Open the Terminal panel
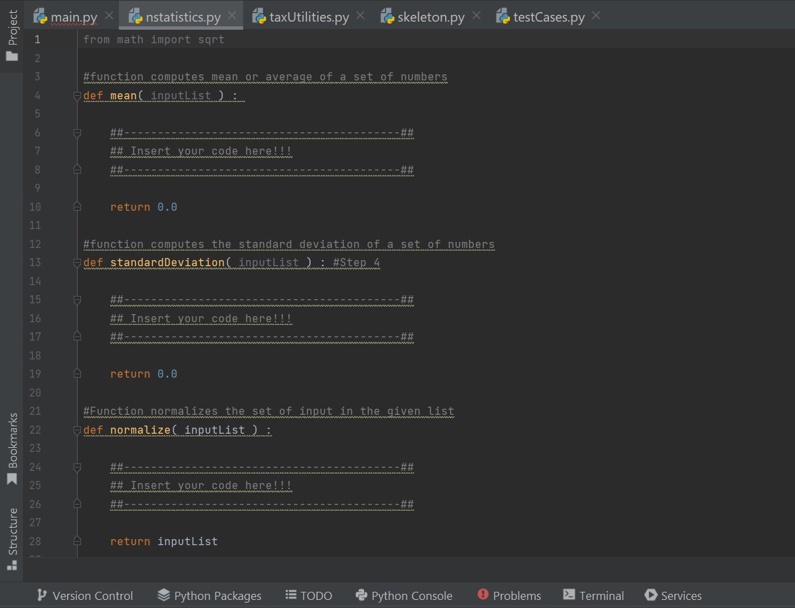This screenshot has height=608, width=795. click(593, 595)
